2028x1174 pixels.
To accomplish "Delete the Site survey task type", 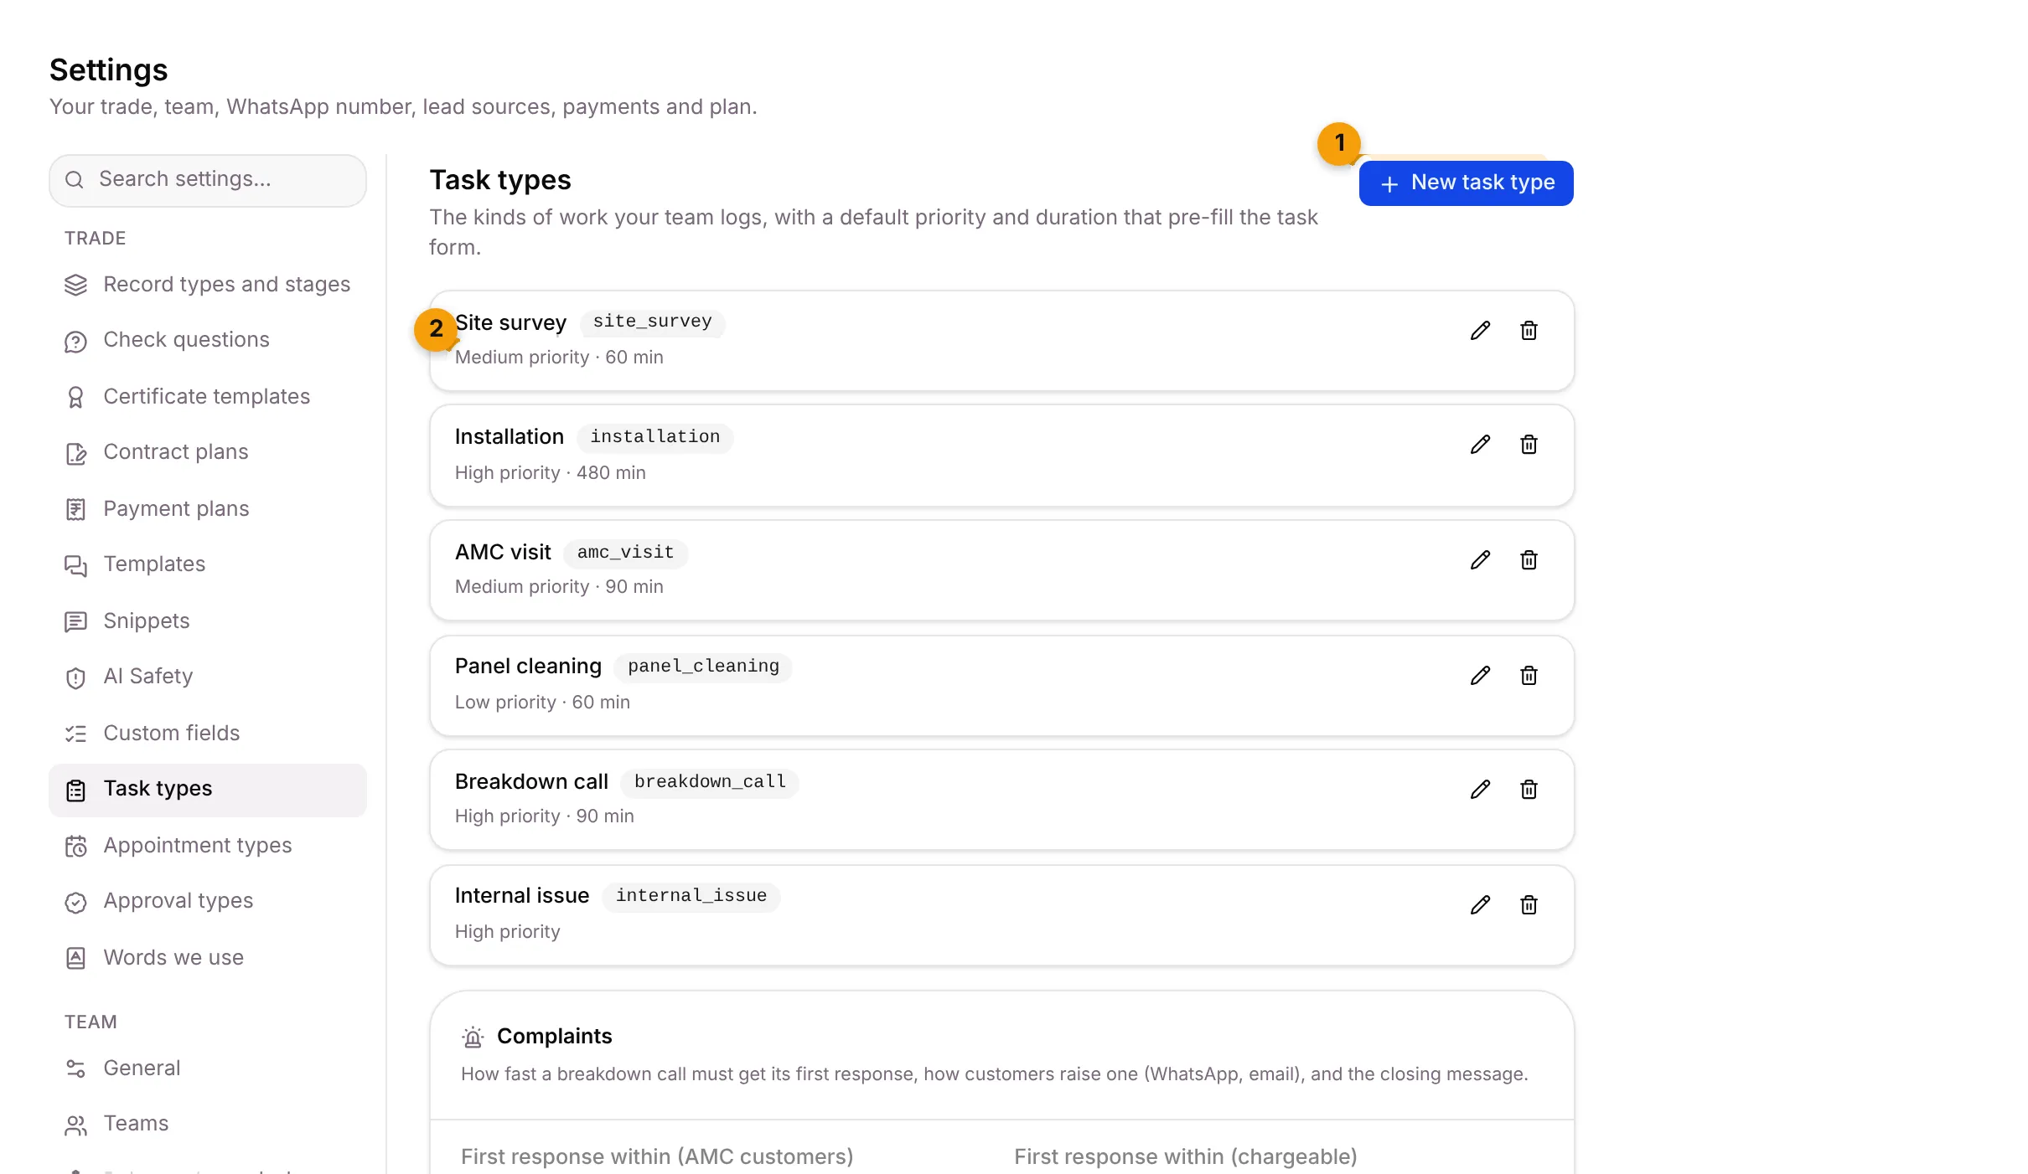I will click(1529, 331).
